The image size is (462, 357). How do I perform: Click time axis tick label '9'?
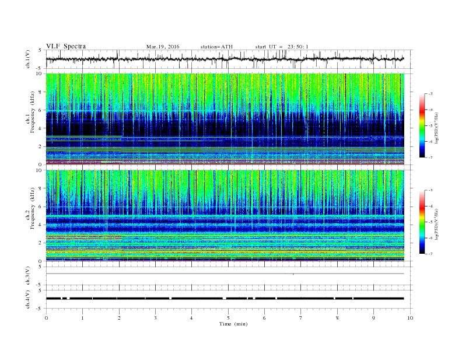(373, 318)
